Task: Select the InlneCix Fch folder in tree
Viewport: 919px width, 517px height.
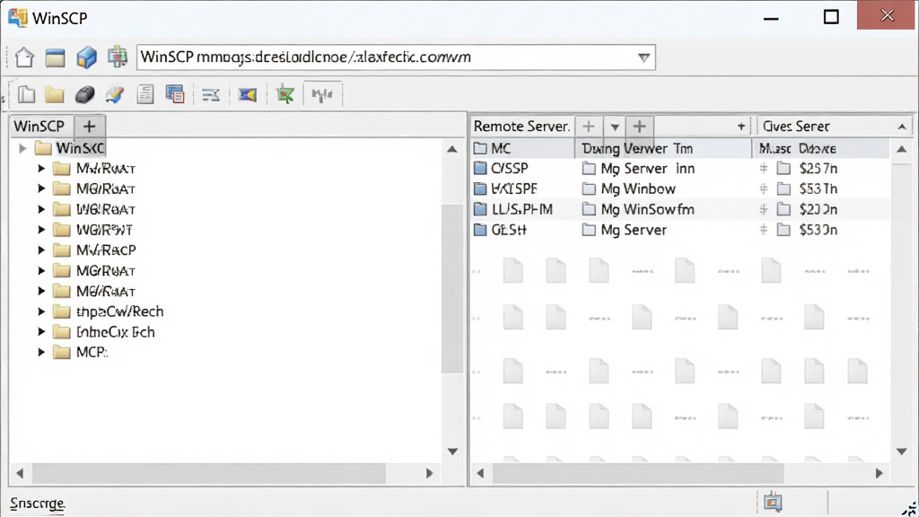Action: pos(116,332)
